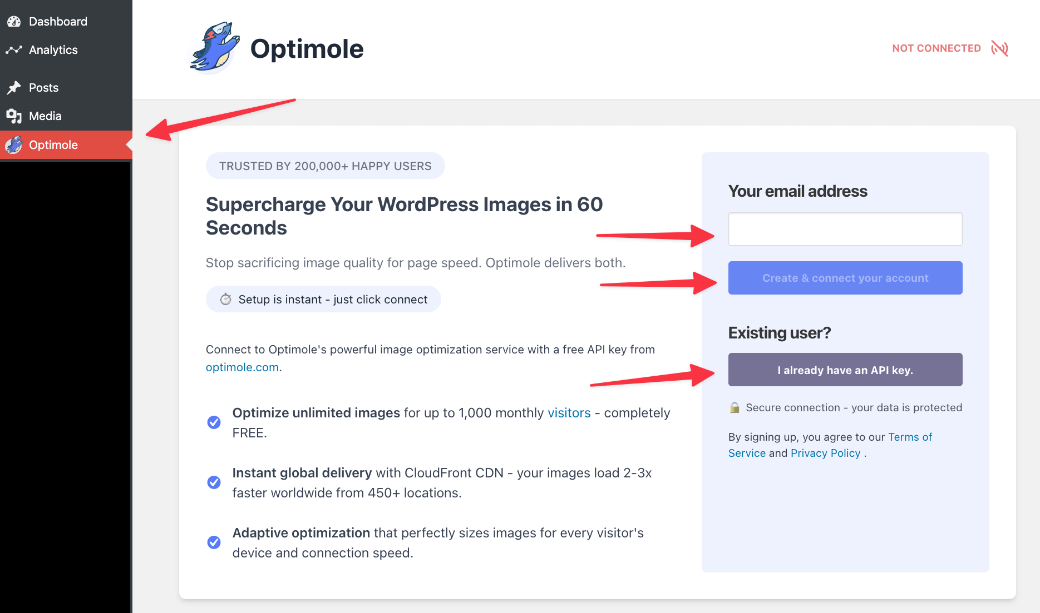This screenshot has height=613, width=1040.
Task: Select the Optimole menu item
Action: click(x=53, y=144)
